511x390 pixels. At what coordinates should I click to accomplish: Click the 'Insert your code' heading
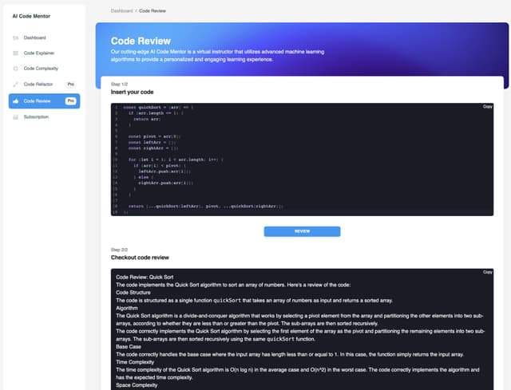point(133,93)
